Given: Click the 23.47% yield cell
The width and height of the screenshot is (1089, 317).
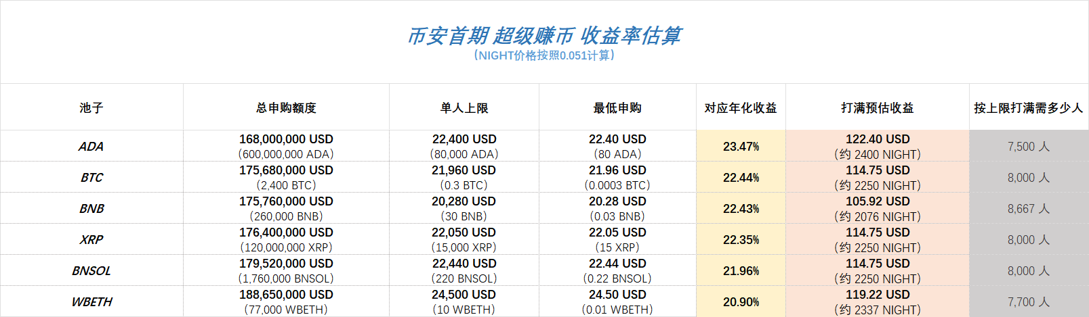Looking at the screenshot, I should point(741,147).
